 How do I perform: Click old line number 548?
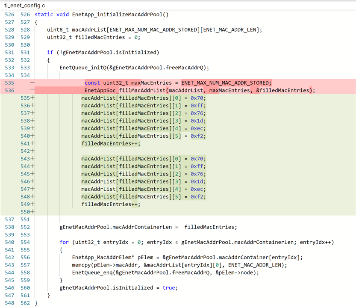[9, 303]
